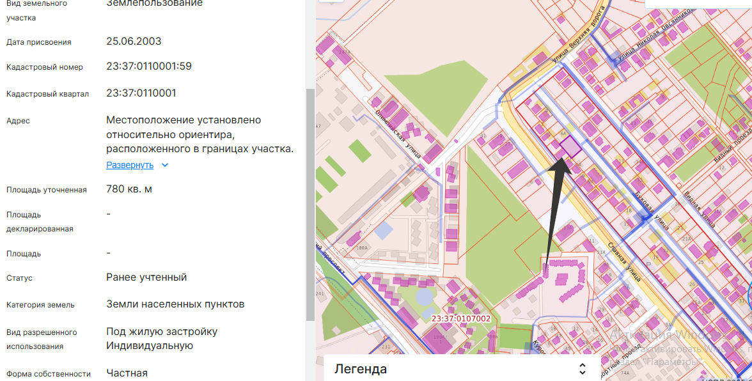Click the Легенда panel title

[x=361, y=369]
